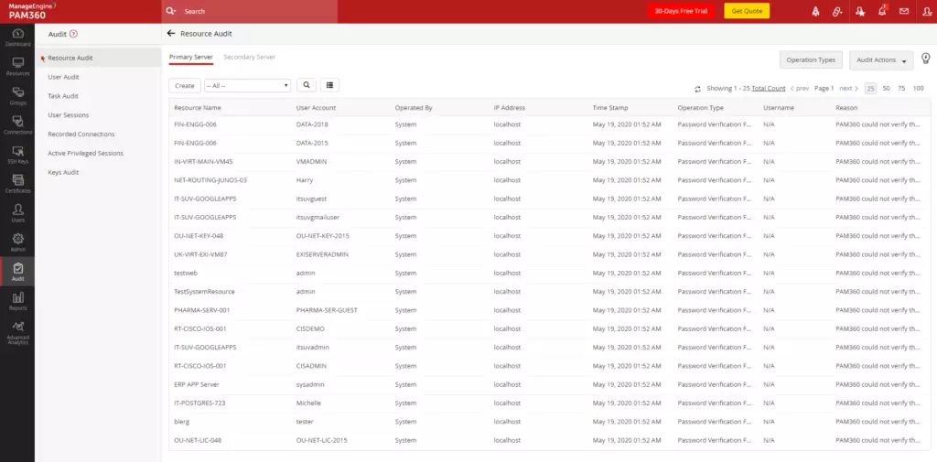
Task: Expand the Audit Actions dropdown
Action: tap(881, 60)
